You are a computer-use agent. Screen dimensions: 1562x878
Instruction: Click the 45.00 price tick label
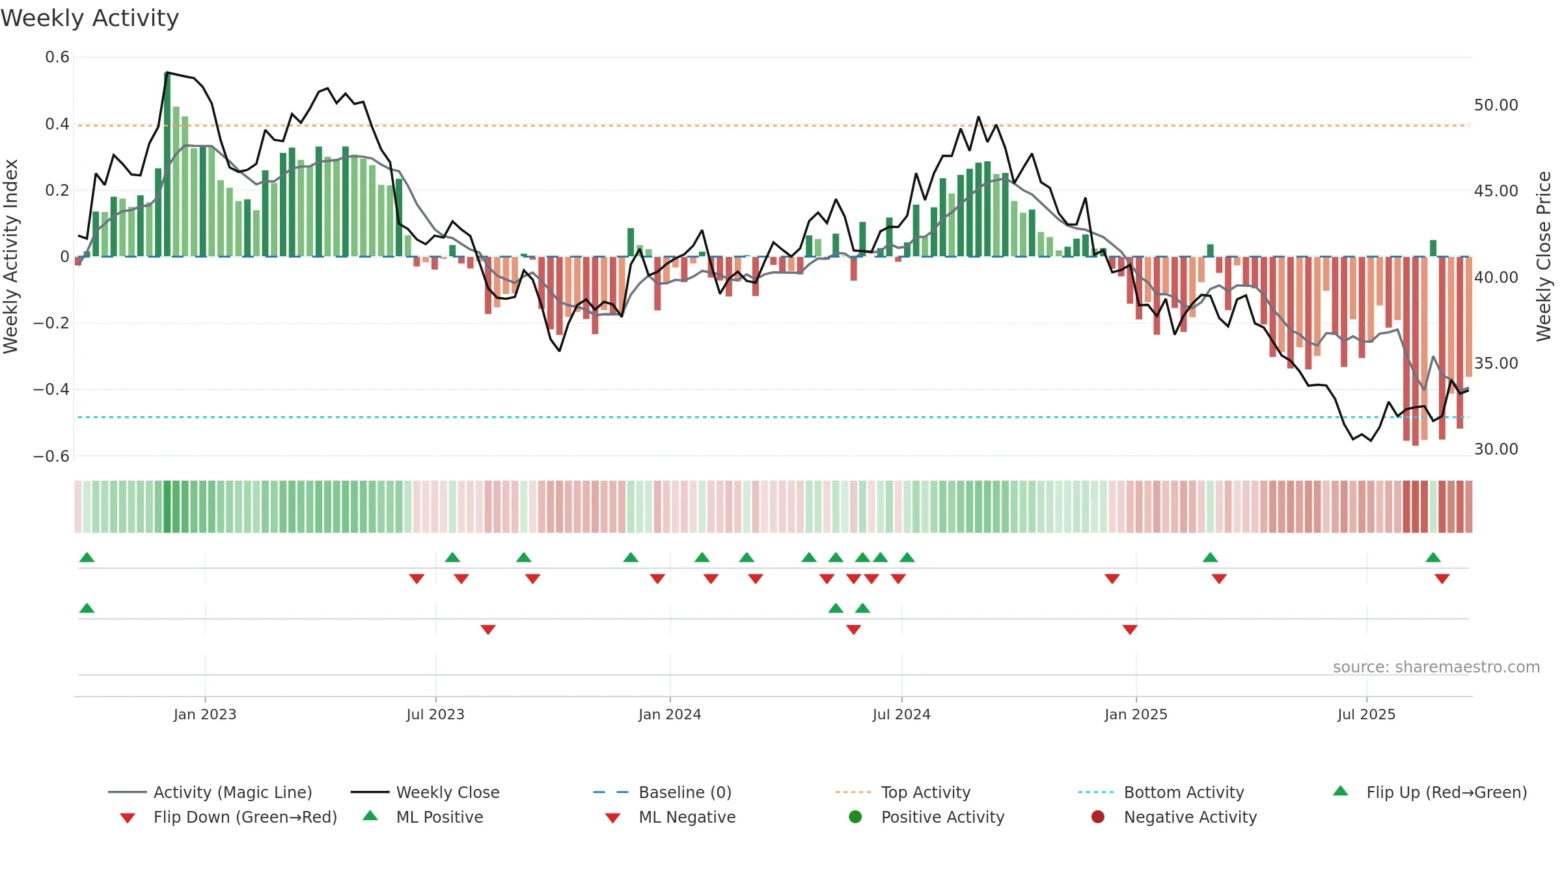click(x=1496, y=191)
